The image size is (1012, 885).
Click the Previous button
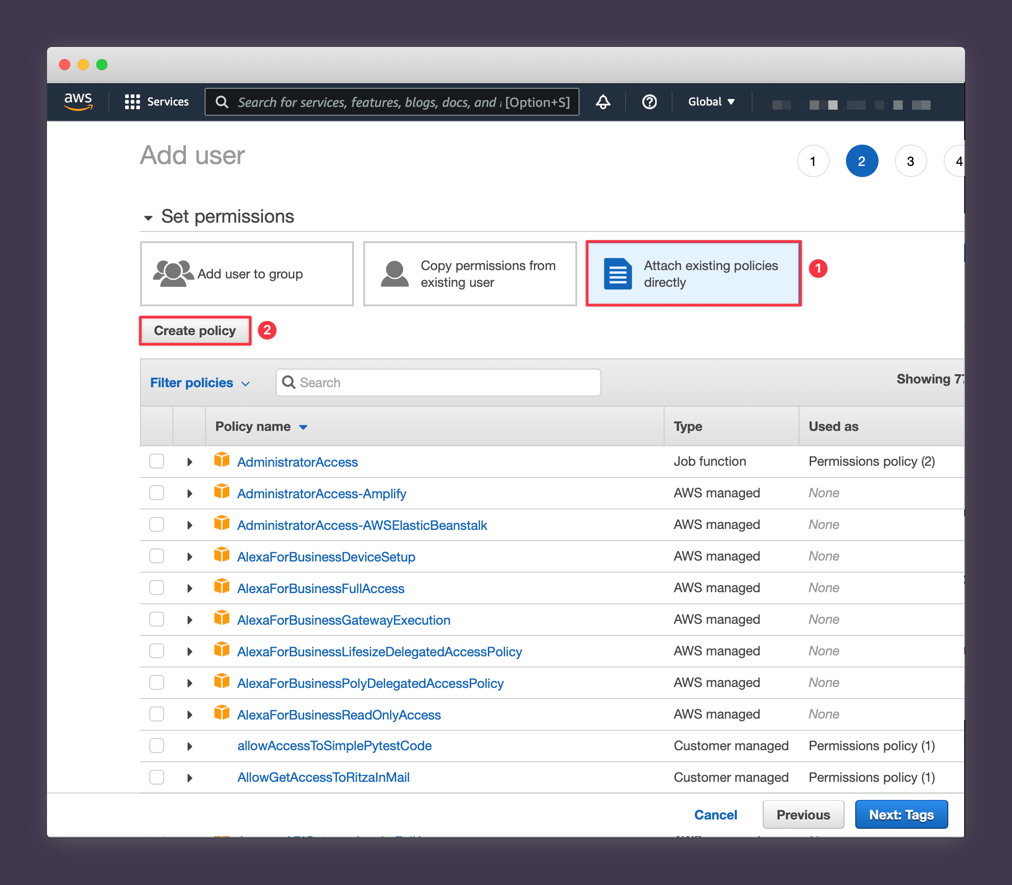pos(803,815)
